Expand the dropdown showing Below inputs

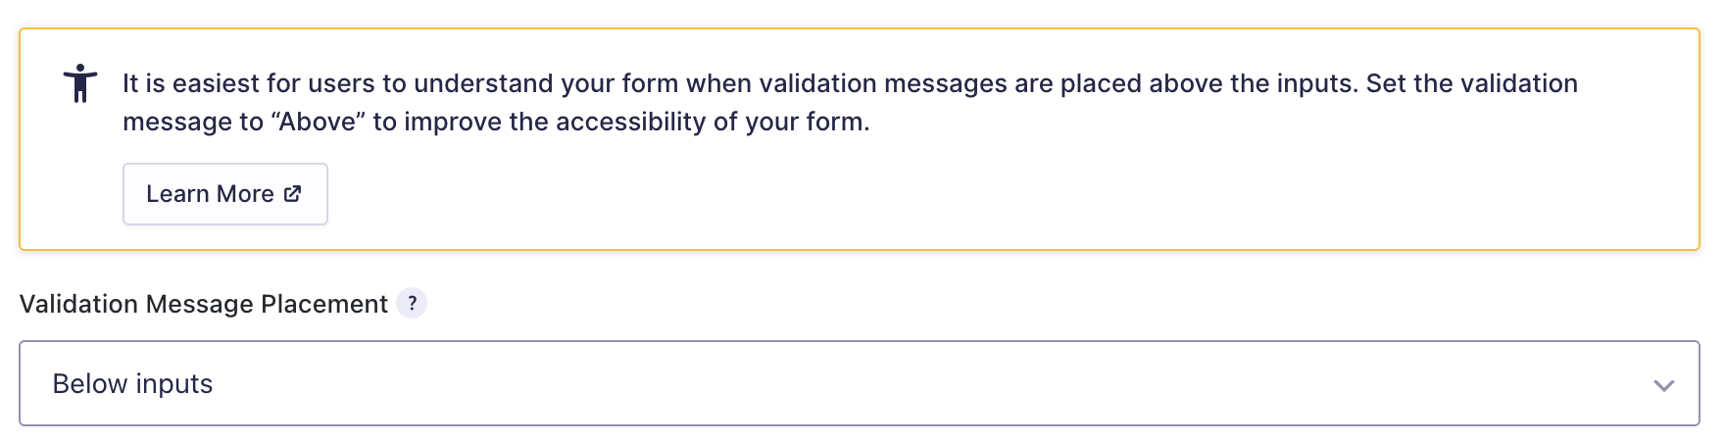point(860,383)
